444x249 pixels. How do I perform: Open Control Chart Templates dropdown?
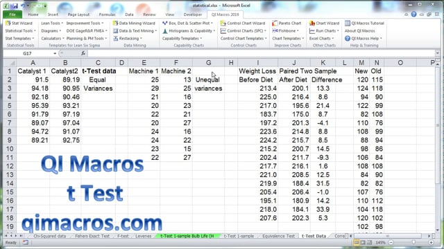click(244, 39)
